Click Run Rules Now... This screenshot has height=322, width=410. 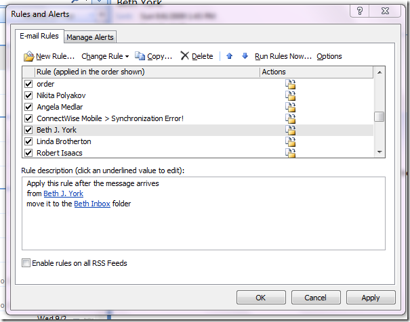(283, 56)
